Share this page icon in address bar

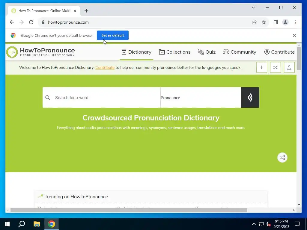(x=254, y=22)
